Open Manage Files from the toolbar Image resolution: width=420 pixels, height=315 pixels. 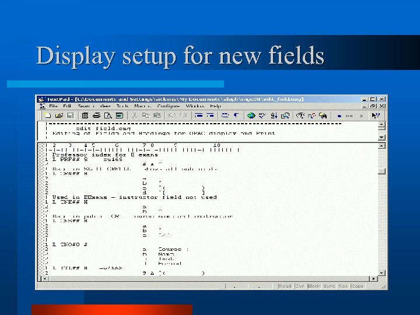point(85,116)
